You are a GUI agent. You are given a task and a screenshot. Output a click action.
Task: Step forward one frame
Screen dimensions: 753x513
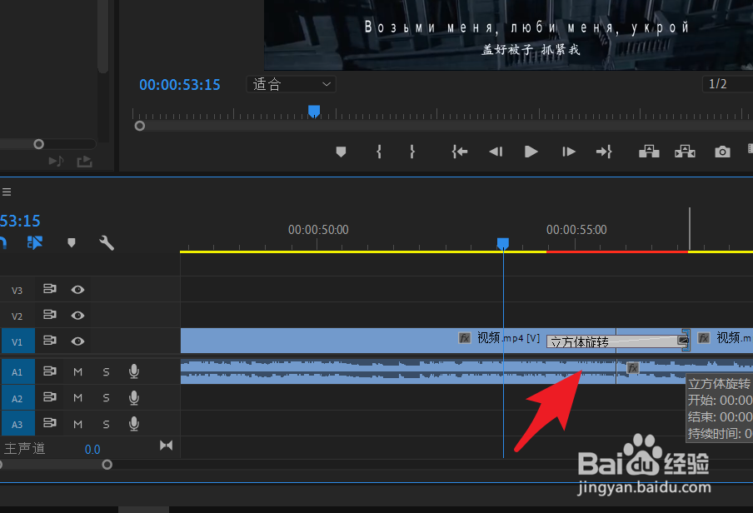(x=569, y=152)
